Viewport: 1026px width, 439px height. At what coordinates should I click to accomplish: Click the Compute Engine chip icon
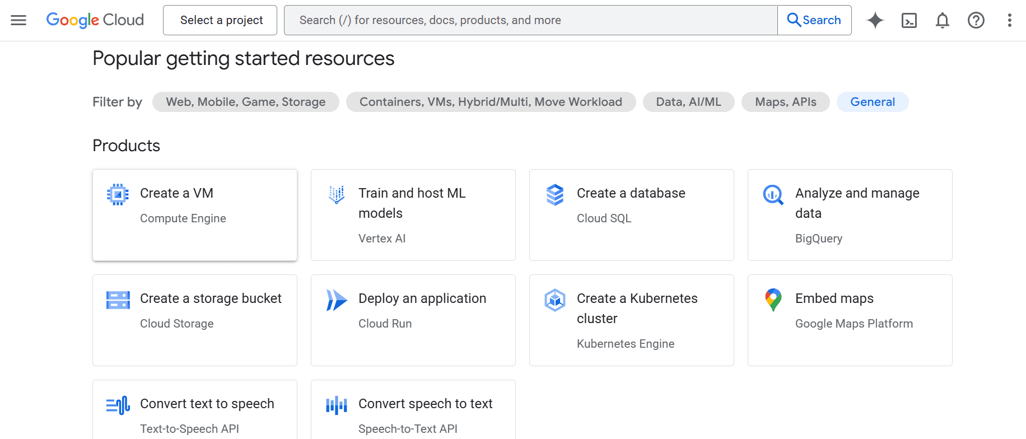[x=118, y=194]
